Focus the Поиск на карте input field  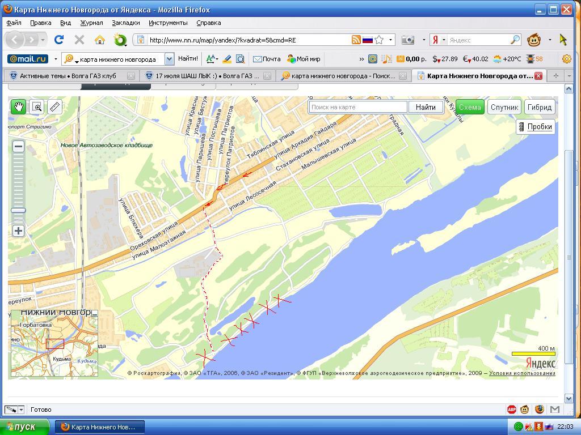[358, 107]
